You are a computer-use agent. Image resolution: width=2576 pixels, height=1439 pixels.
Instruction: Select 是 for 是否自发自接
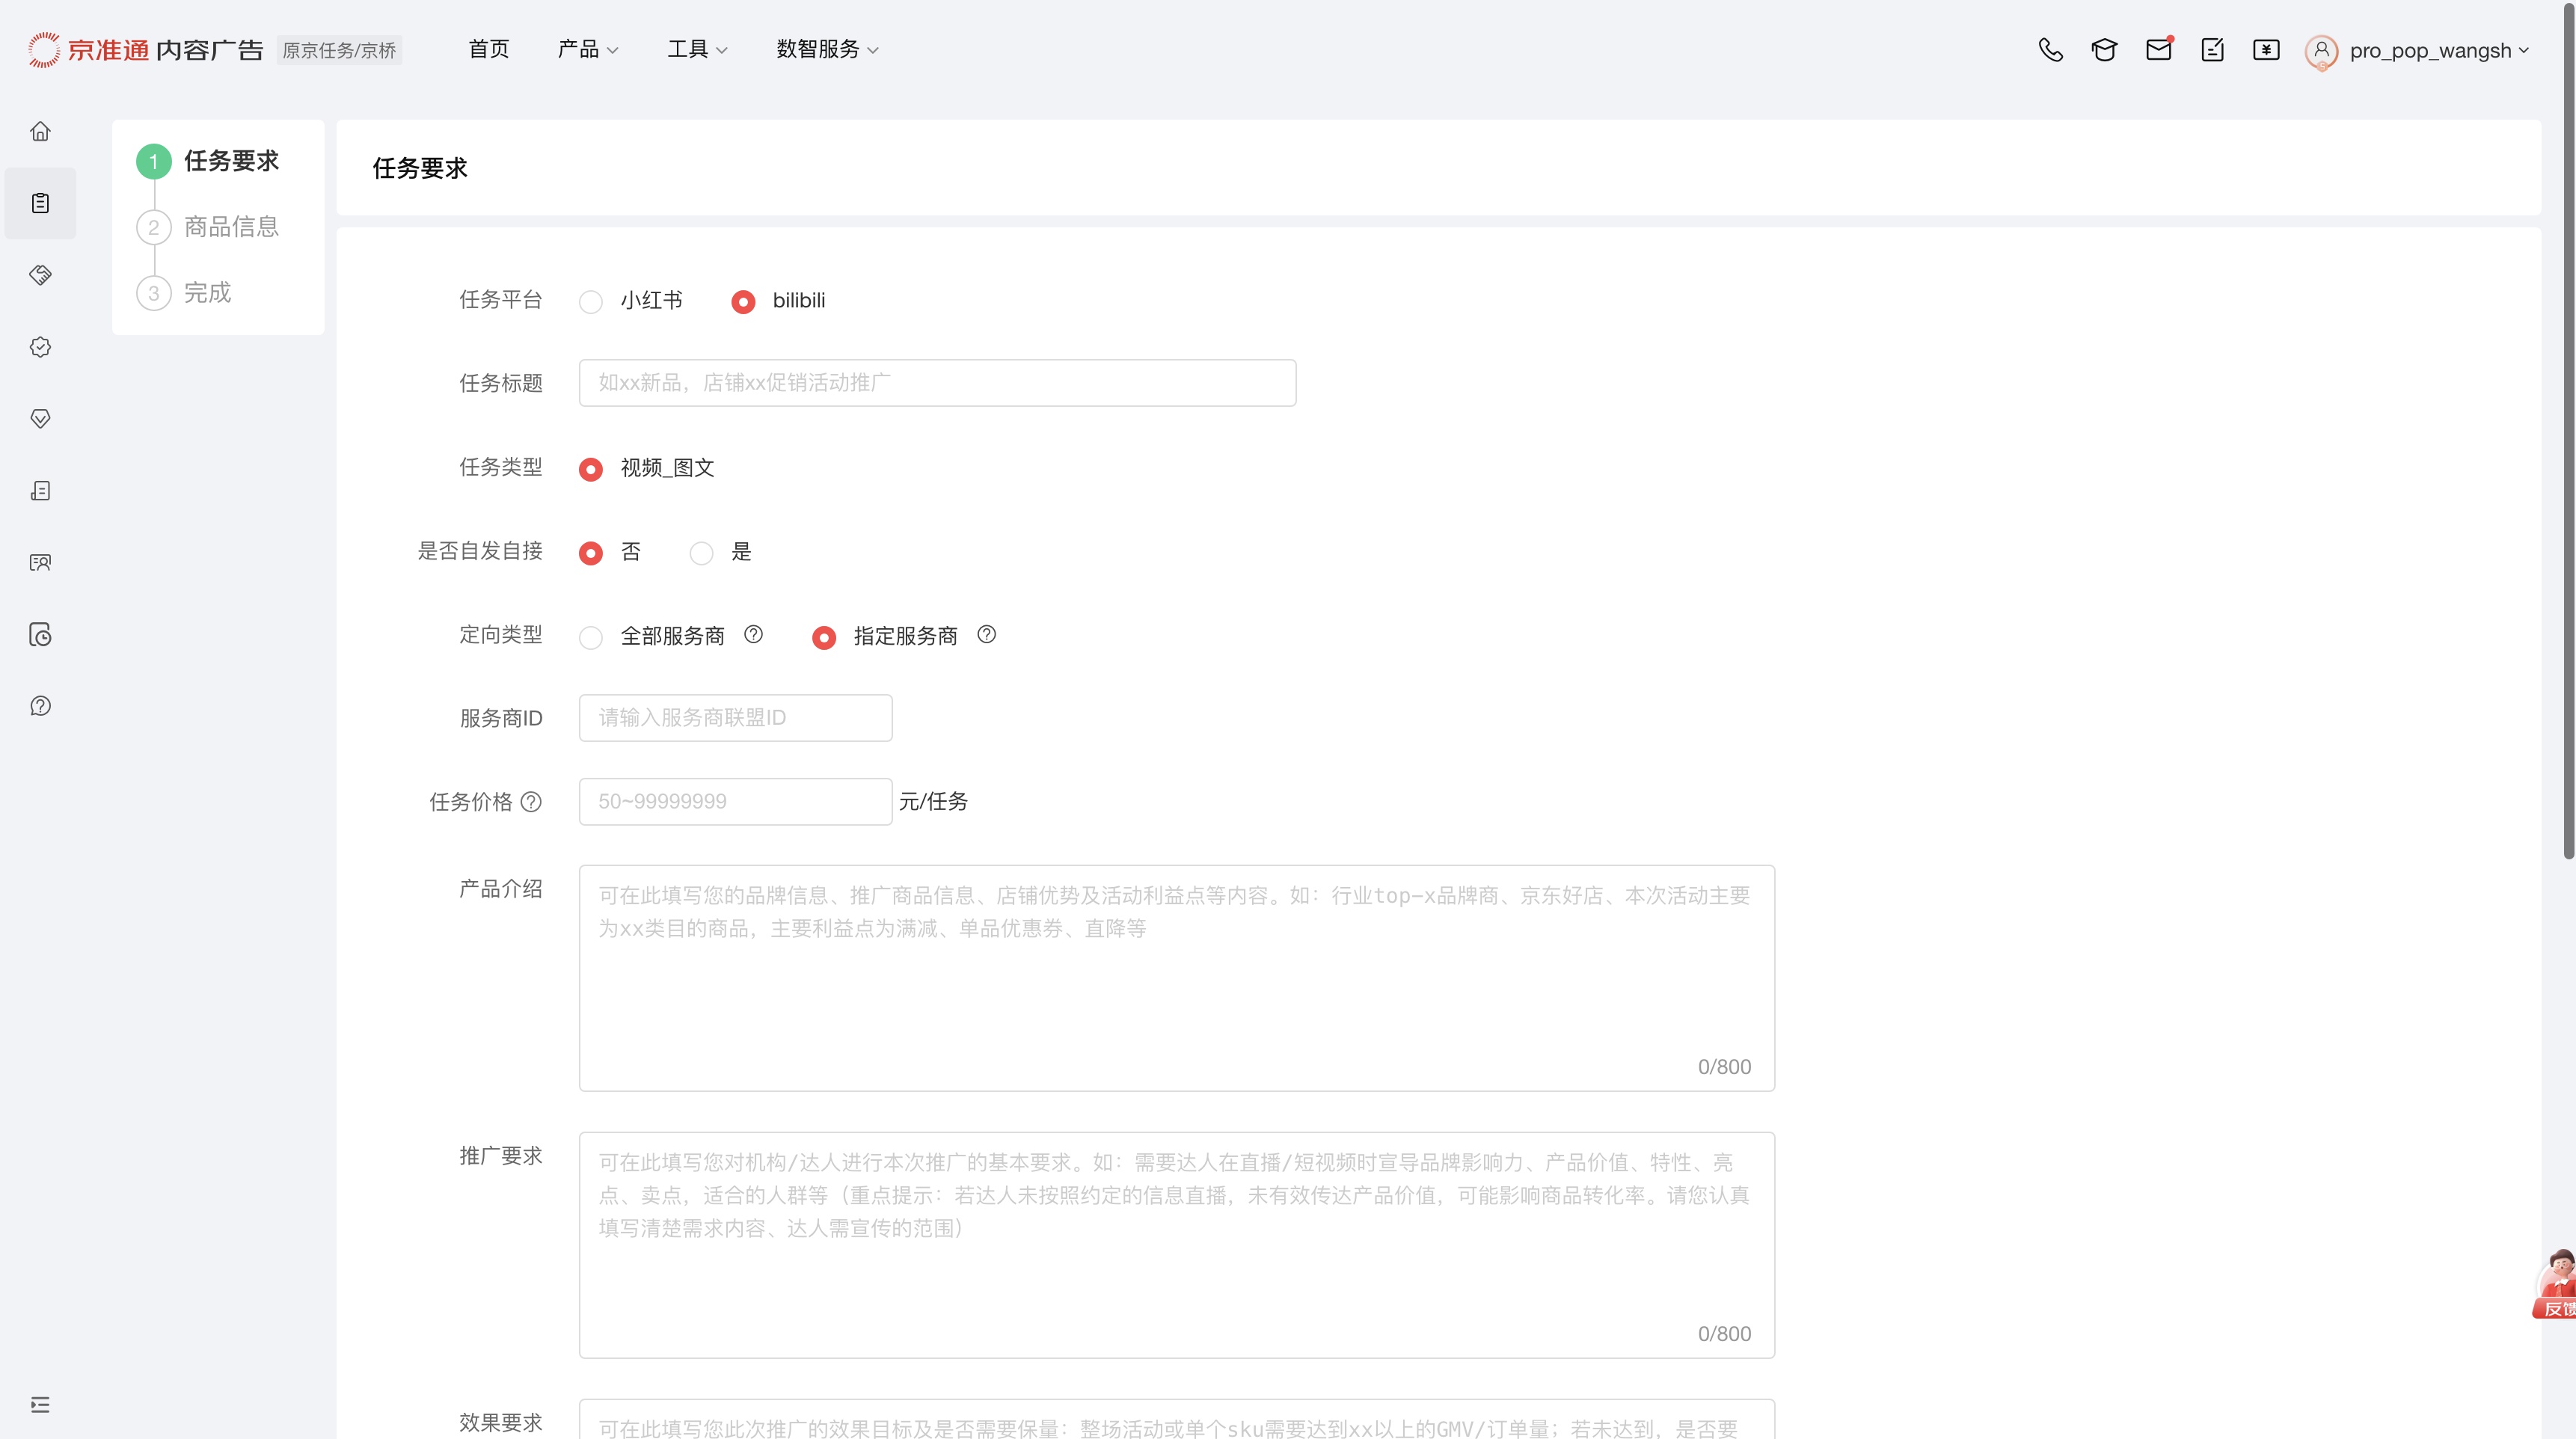point(702,553)
